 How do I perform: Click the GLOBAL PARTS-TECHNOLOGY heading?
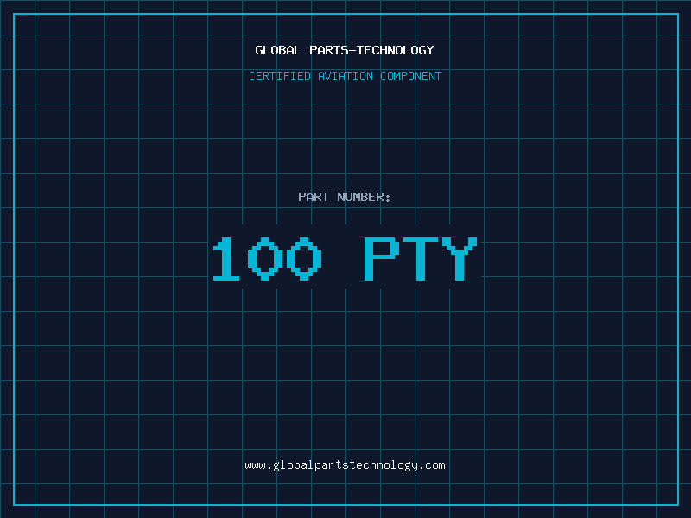click(x=345, y=50)
